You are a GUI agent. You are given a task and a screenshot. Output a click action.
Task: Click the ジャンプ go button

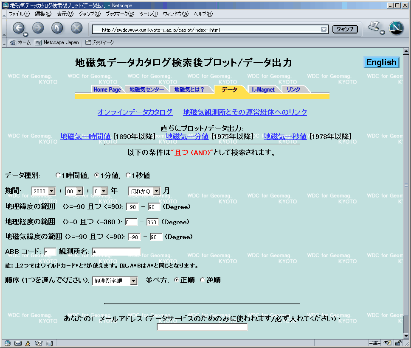coord(345,29)
